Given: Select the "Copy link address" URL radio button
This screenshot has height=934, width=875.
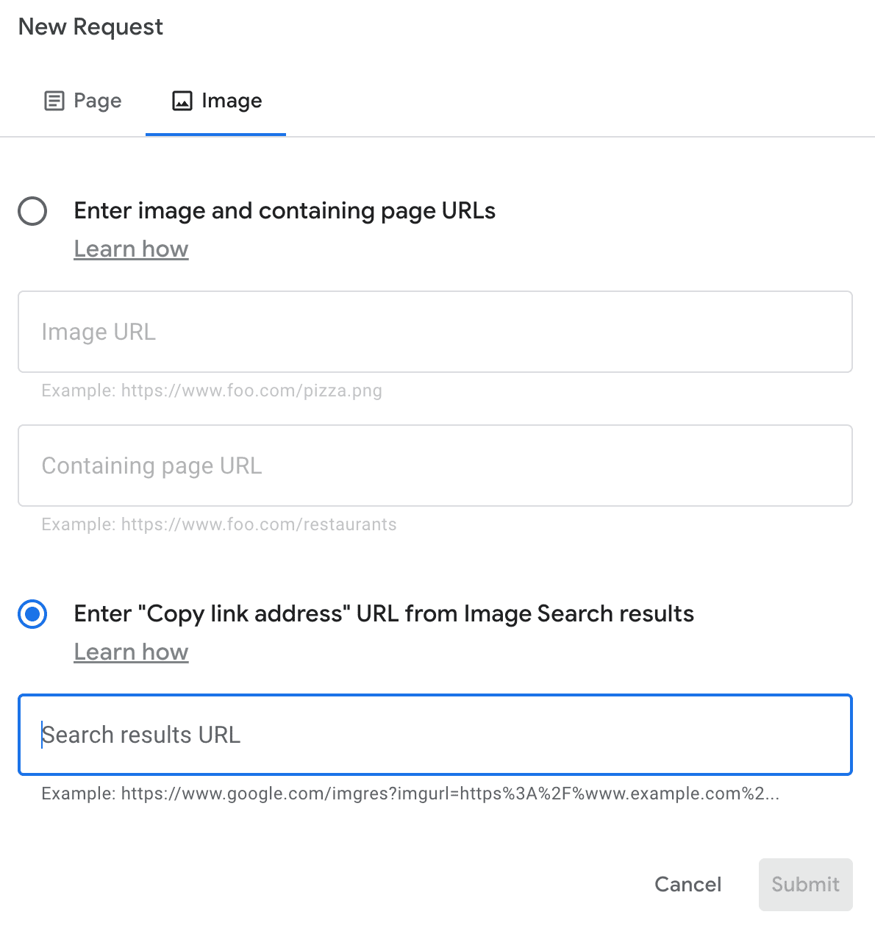Looking at the screenshot, I should tap(32, 614).
